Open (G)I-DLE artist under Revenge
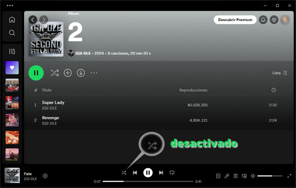Image resolution: width=296 pixels, height=188 pixels. [x=49, y=123]
